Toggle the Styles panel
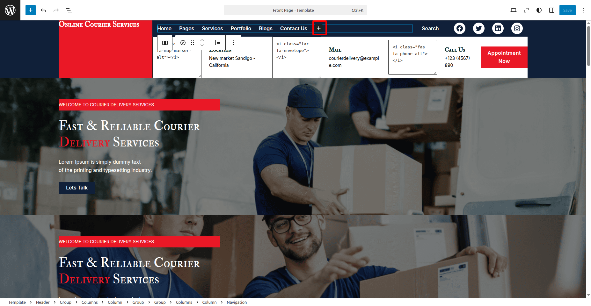 click(539, 10)
